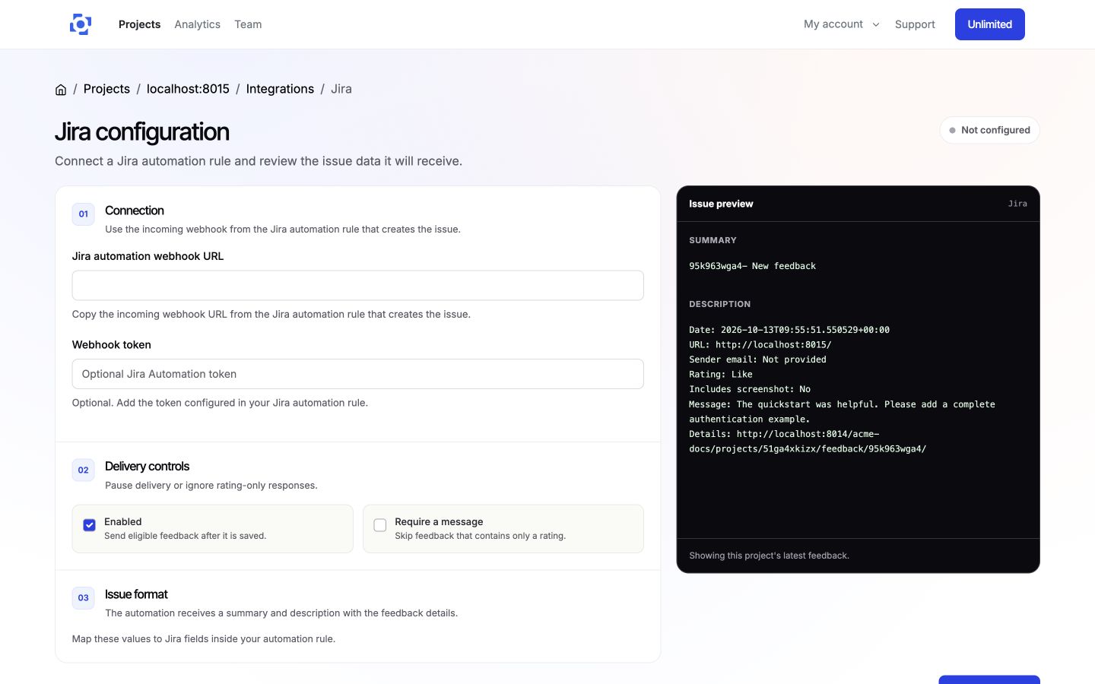Image resolution: width=1095 pixels, height=684 pixels.
Task: Go to Integrations in the breadcrumb
Action: coord(280,89)
